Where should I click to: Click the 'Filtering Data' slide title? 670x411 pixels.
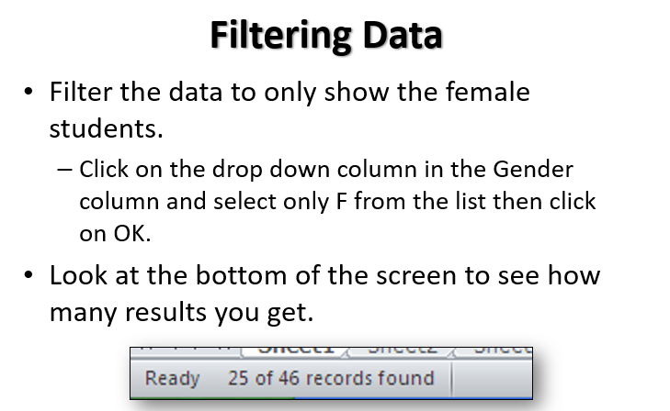(x=326, y=35)
